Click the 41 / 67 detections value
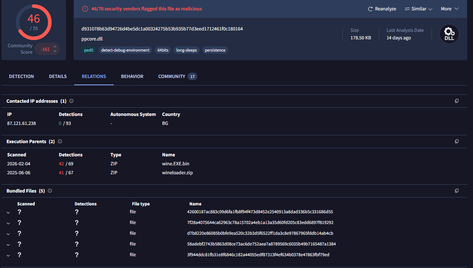Image resolution: width=473 pixels, height=268 pixels. (x=66, y=173)
